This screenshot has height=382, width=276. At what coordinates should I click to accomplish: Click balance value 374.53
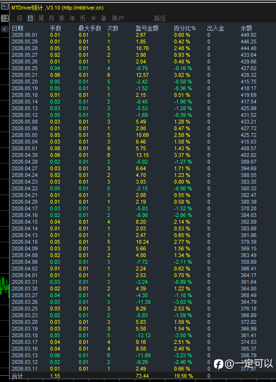pyautogui.click(x=248, y=342)
